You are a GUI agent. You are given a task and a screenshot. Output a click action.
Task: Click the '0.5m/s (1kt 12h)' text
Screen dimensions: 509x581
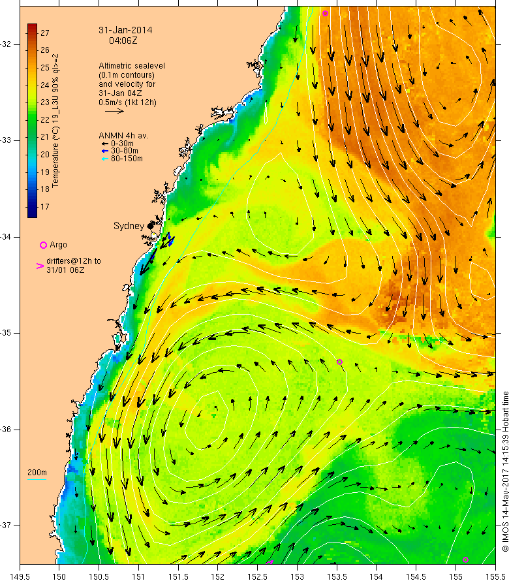click(127, 102)
